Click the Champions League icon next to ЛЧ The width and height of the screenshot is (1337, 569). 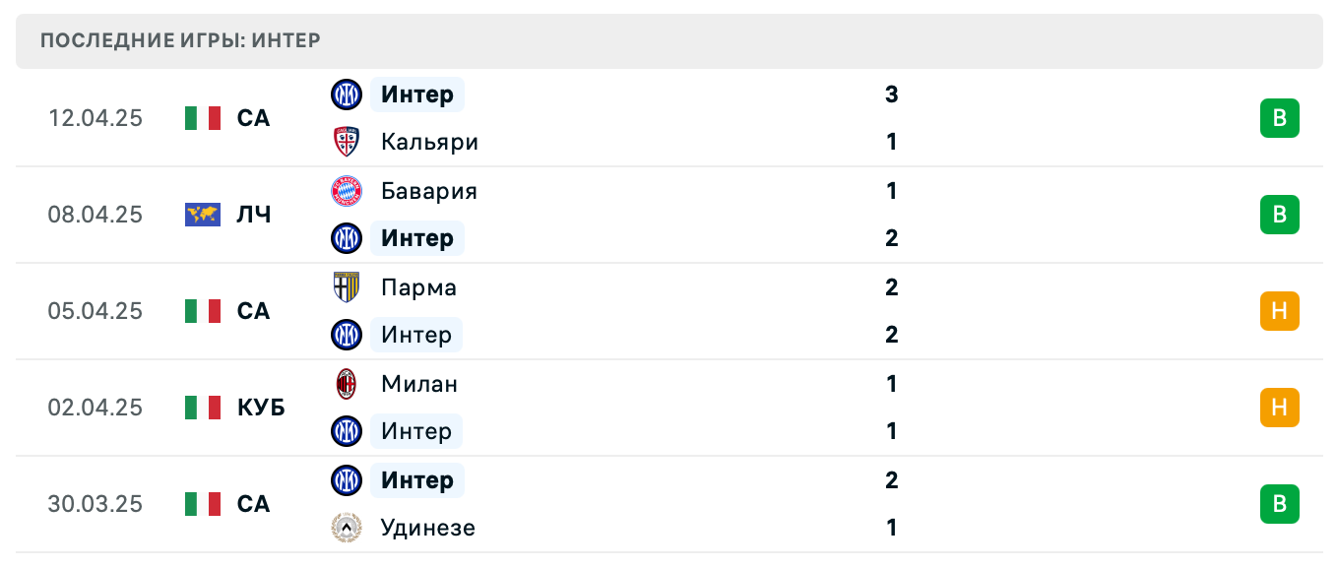203,215
